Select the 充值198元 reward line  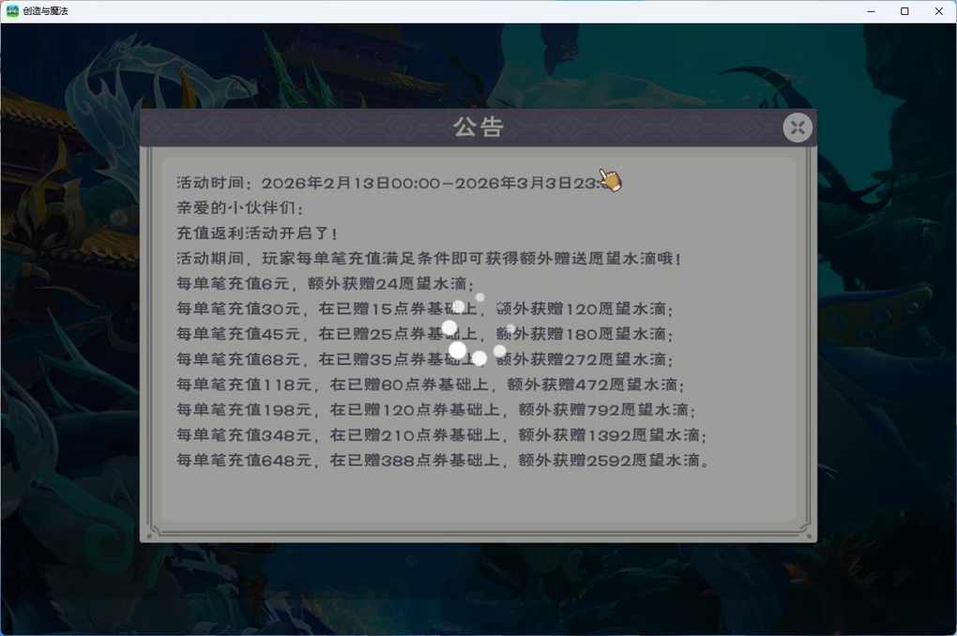coord(435,410)
